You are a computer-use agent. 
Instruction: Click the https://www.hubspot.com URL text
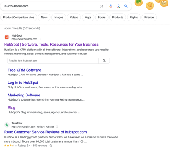pos(24,39)
